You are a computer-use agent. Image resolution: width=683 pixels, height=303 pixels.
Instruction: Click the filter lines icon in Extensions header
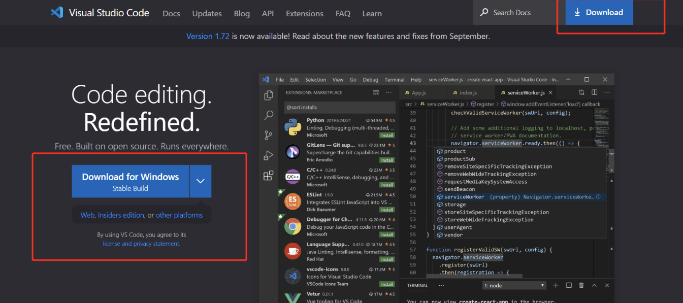click(x=376, y=92)
